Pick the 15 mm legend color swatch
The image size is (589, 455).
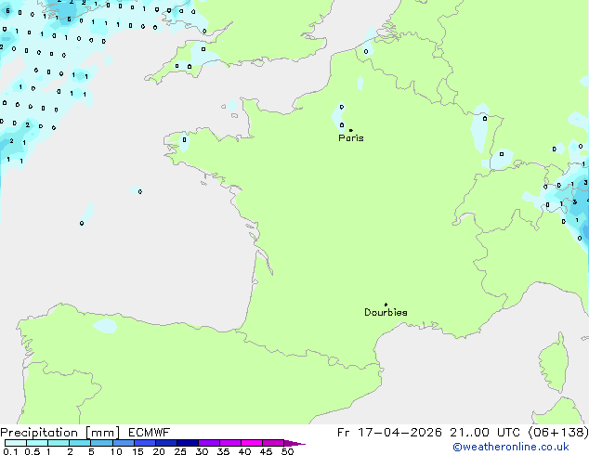145,443
